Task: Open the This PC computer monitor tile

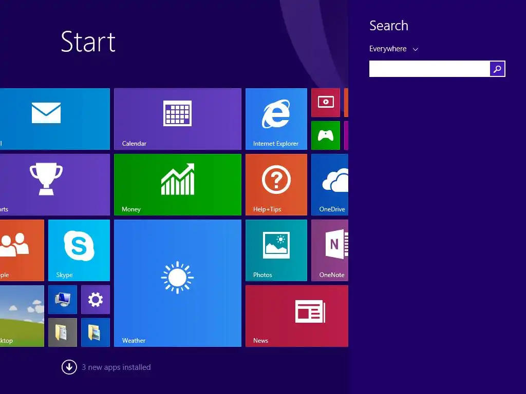Action: pyautogui.click(x=62, y=300)
